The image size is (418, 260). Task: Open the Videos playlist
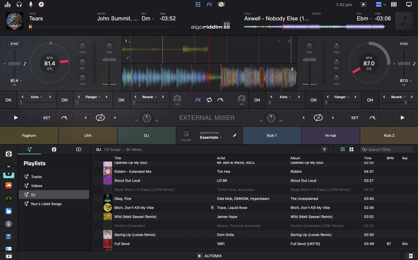(54, 186)
